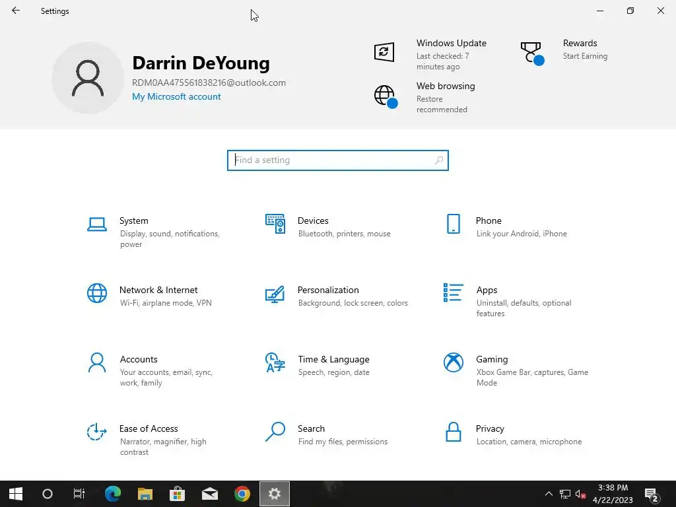
Task: Open Devices keyboard and speaker icon
Action: click(275, 224)
